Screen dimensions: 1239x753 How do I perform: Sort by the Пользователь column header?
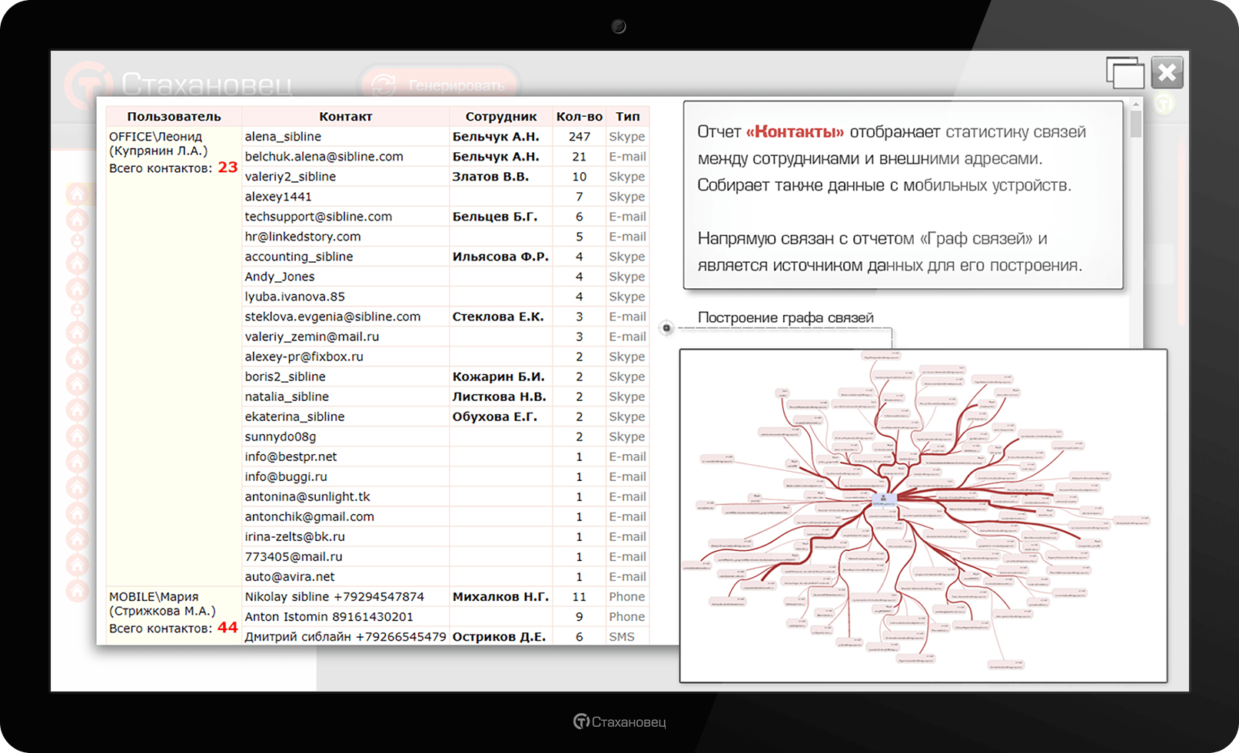(x=174, y=117)
